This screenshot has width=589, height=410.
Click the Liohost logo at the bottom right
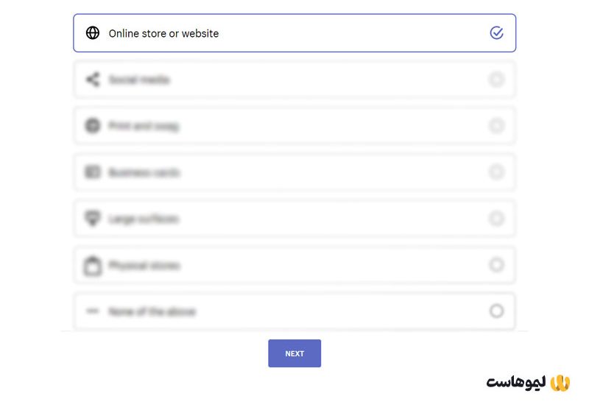(528, 383)
